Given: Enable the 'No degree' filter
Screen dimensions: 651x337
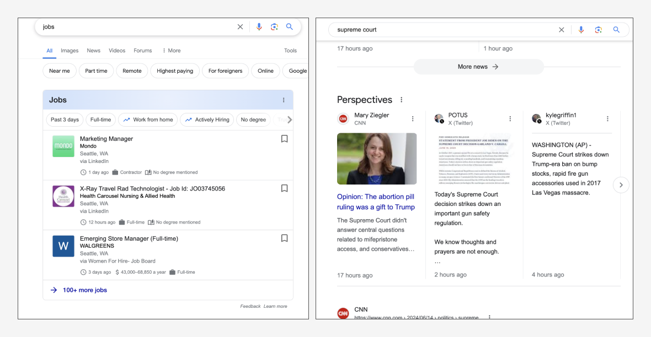Looking at the screenshot, I should point(253,120).
